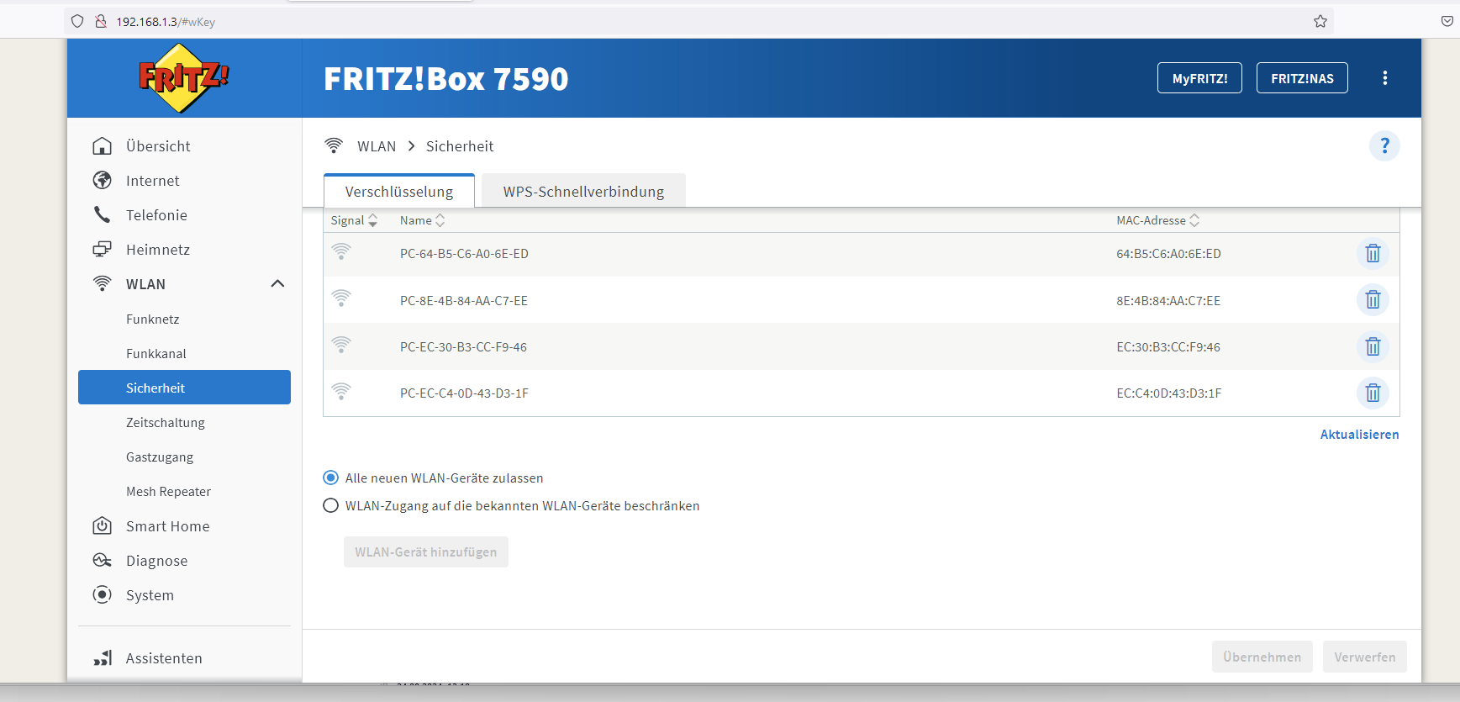This screenshot has width=1460, height=702.
Task: Click the Verwerfen button
Action: click(1364, 657)
